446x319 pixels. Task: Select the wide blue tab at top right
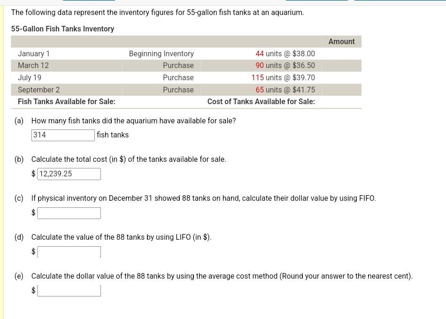point(399,1)
